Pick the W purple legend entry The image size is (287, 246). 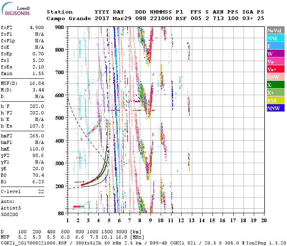coord(275,54)
